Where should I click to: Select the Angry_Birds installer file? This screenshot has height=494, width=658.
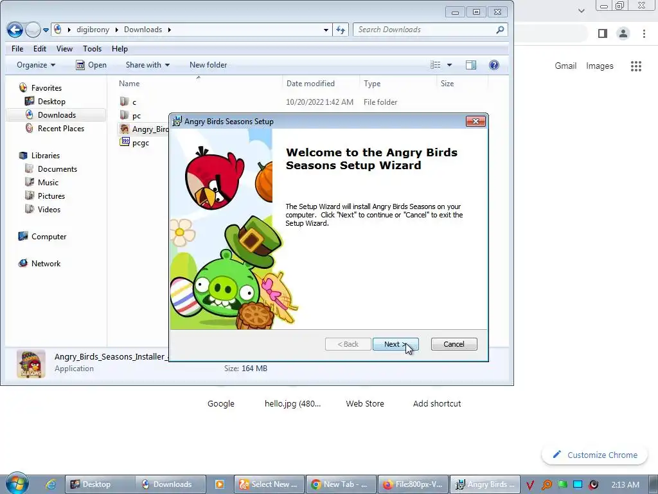click(143, 129)
